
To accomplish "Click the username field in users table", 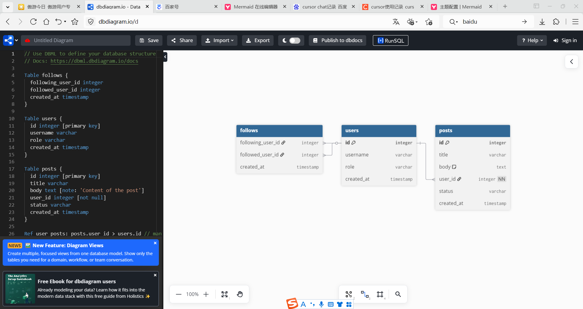I will pyautogui.click(x=379, y=155).
